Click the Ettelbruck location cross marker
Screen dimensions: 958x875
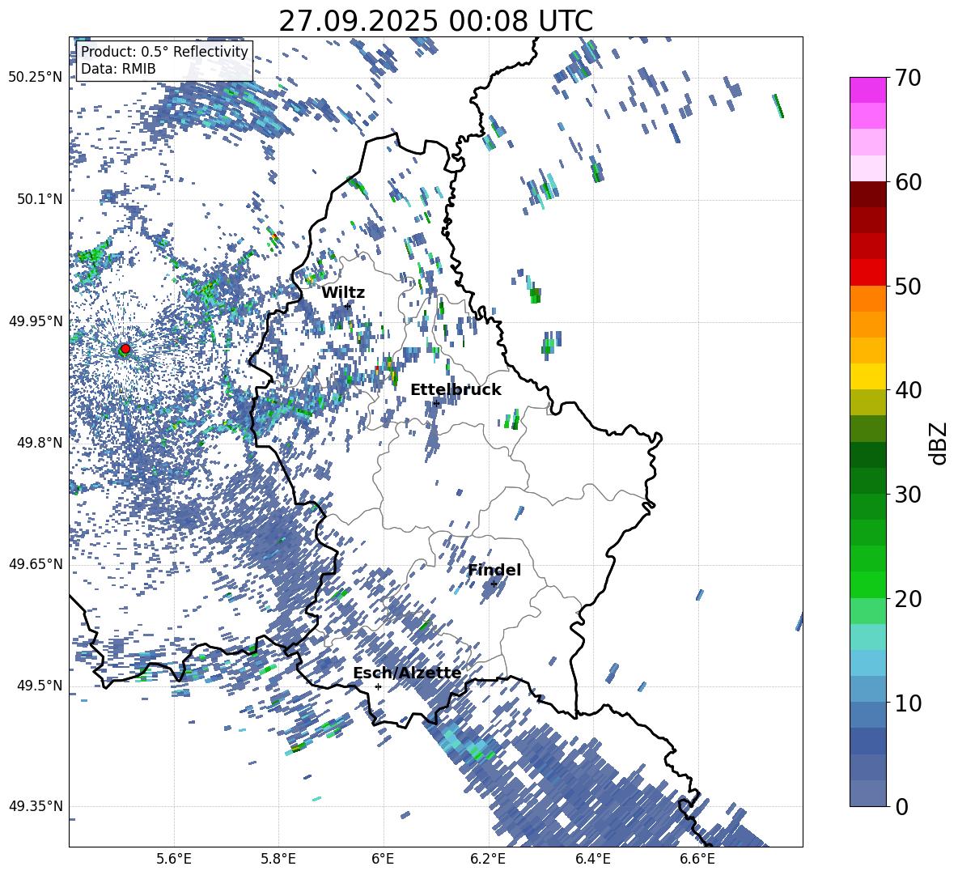pyautogui.click(x=436, y=403)
